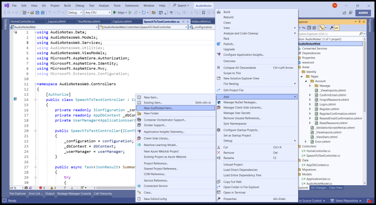Click the Save All toolbar icon
Viewport: 376px width, 205px height.
coord(43,12)
